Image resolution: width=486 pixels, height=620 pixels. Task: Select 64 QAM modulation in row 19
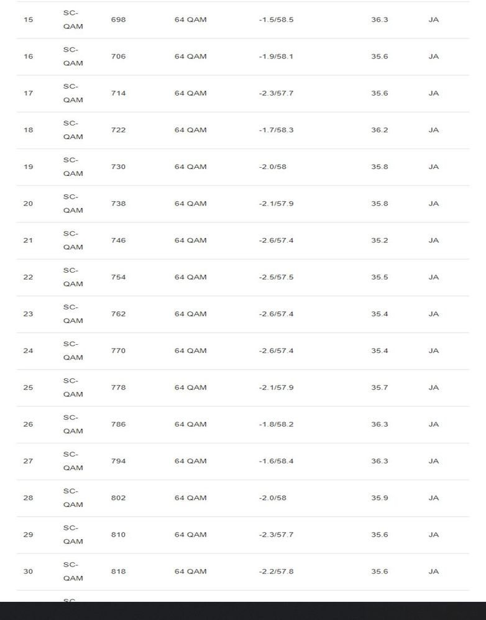[190, 167]
